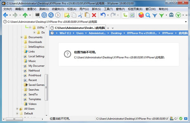Select Saved Games folder in tree
Viewport: 190px width, 123px height.
point(36,85)
